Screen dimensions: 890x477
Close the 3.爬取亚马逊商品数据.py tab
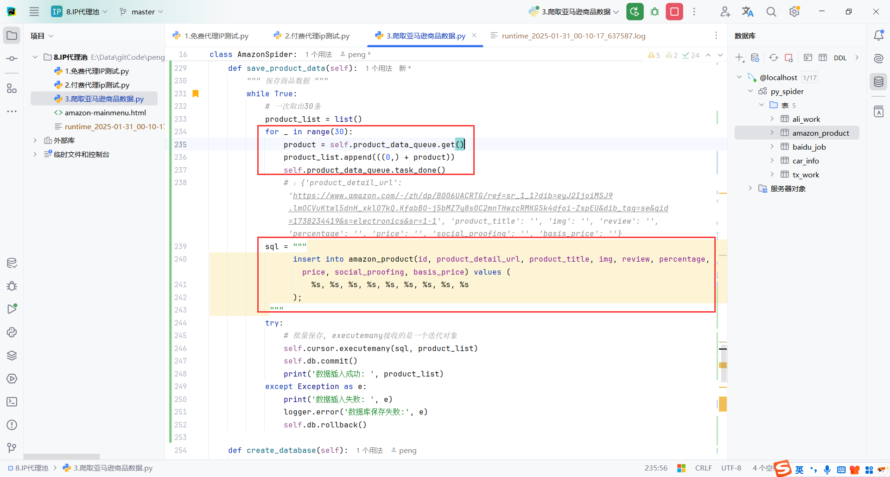click(x=474, y=35)
